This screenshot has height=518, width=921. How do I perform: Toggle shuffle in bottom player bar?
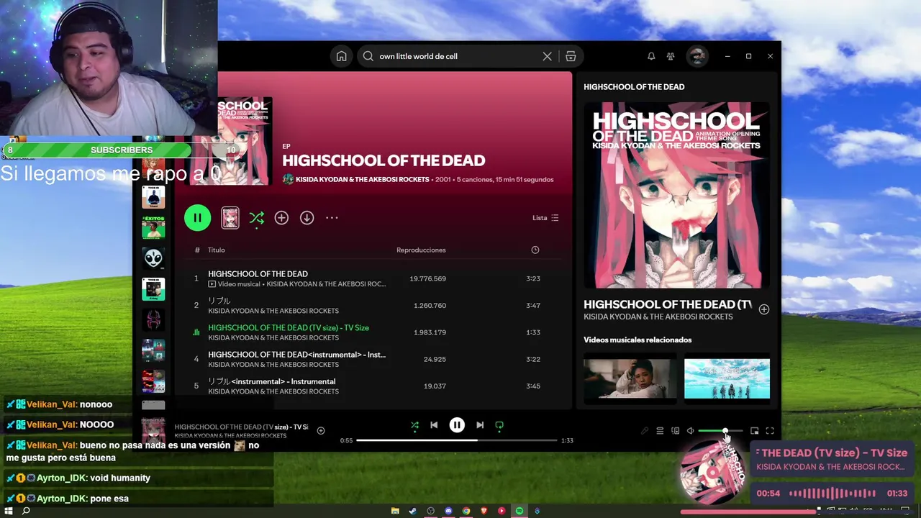[414, 425]
